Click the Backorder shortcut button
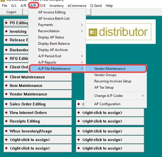This screenshot has height=157, width=162. tap(16, 50)
